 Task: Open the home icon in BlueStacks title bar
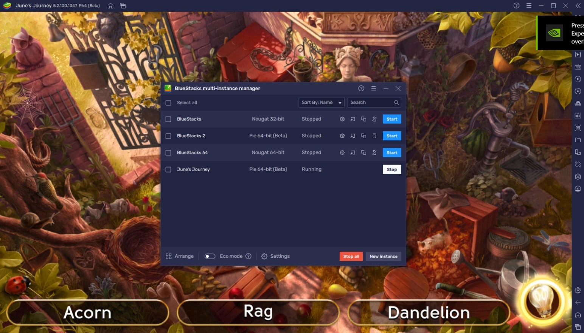110,6
